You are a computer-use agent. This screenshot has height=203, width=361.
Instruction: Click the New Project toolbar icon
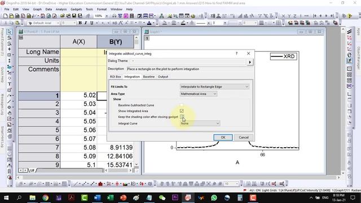pos(6,16)
